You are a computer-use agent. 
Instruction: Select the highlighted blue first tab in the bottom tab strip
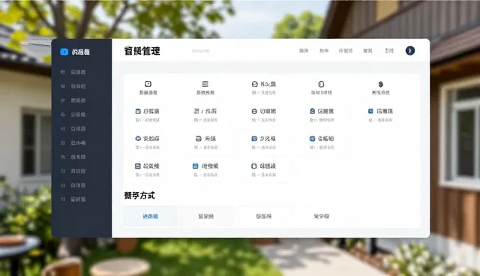click(150, 216)
